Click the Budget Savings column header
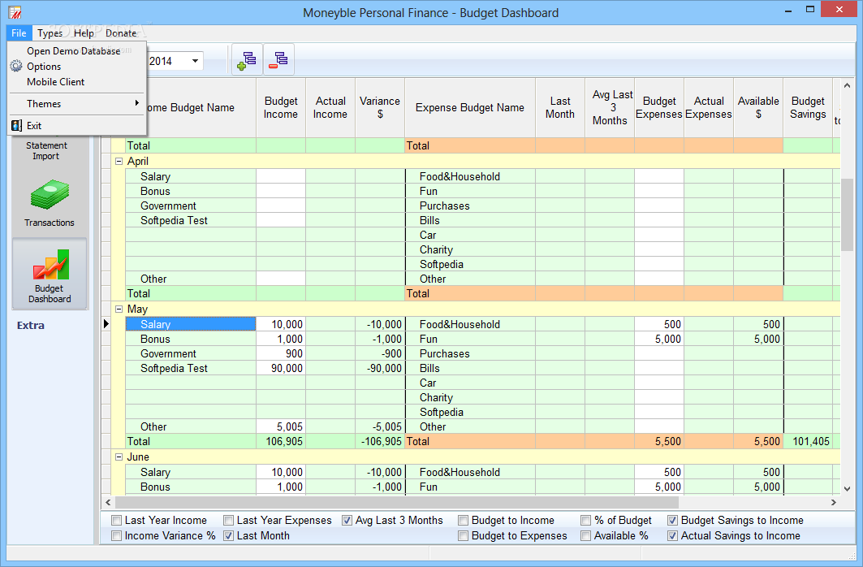 click(x=808, y=108)
